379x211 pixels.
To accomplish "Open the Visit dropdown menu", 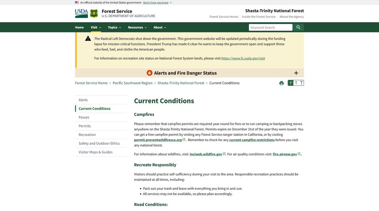I will (x=96, y=27).
